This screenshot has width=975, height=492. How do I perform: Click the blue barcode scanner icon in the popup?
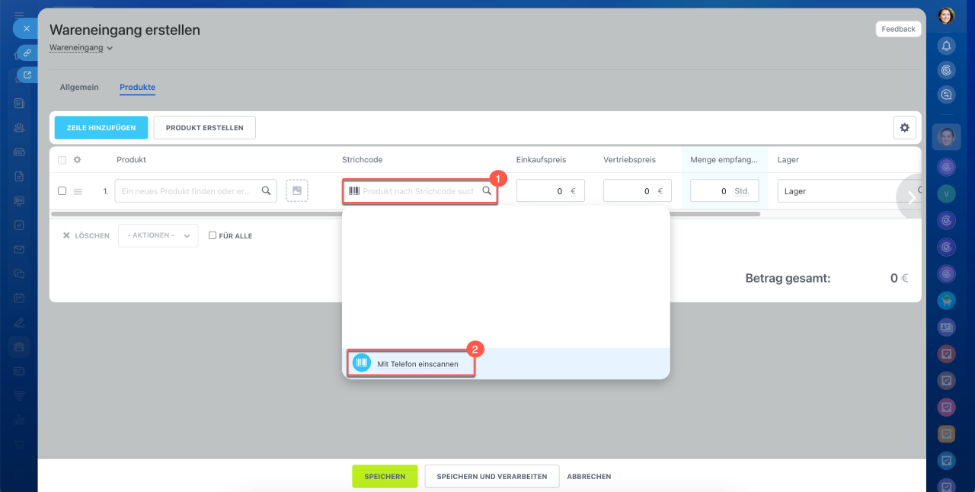(x=362, y=363)
